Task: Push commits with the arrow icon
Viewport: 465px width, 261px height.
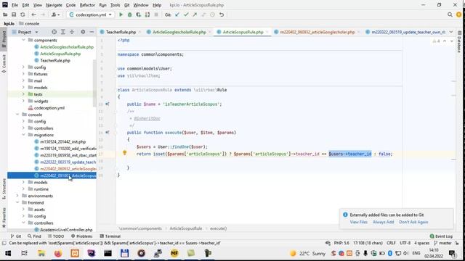Action: 195,14
